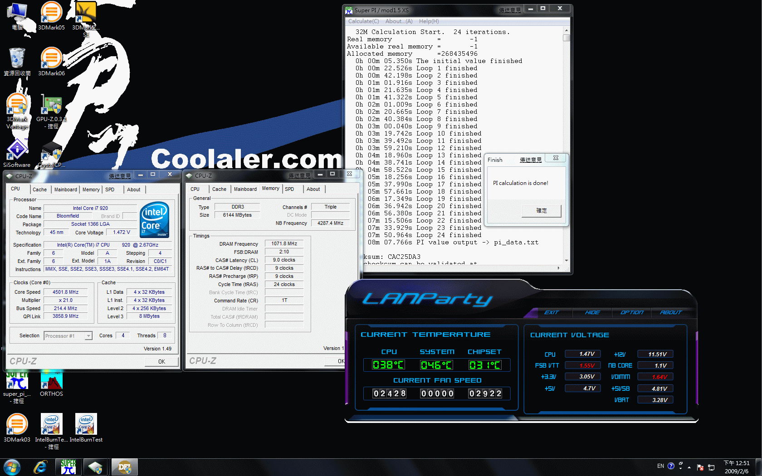Click the Super PI horizontal scrollbar
762x476 pixels.
click(454, 268)
